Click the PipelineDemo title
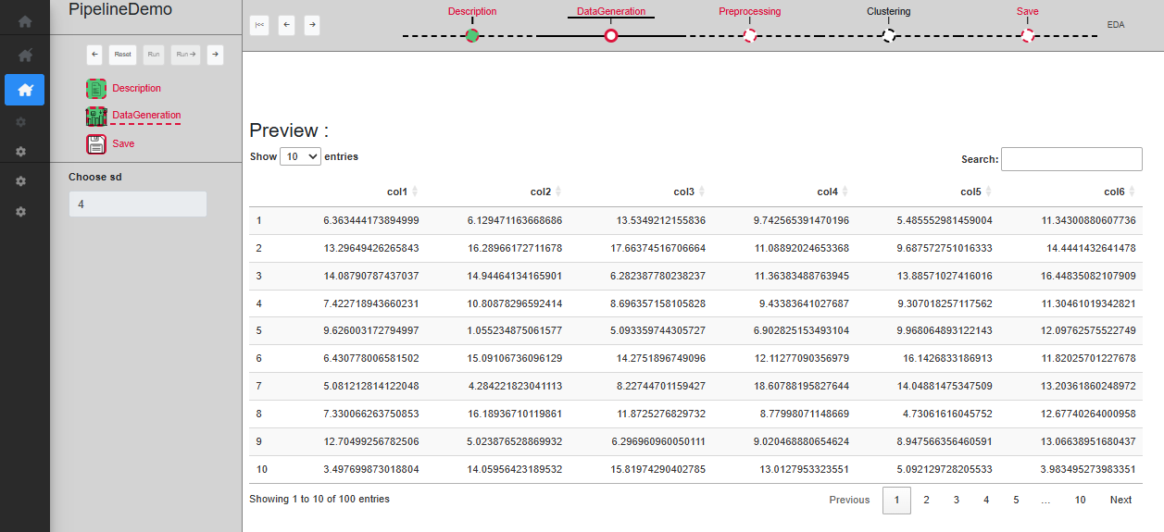This screenshot has width=1164, height=532. pyautogui.click(x=120, y=9)
